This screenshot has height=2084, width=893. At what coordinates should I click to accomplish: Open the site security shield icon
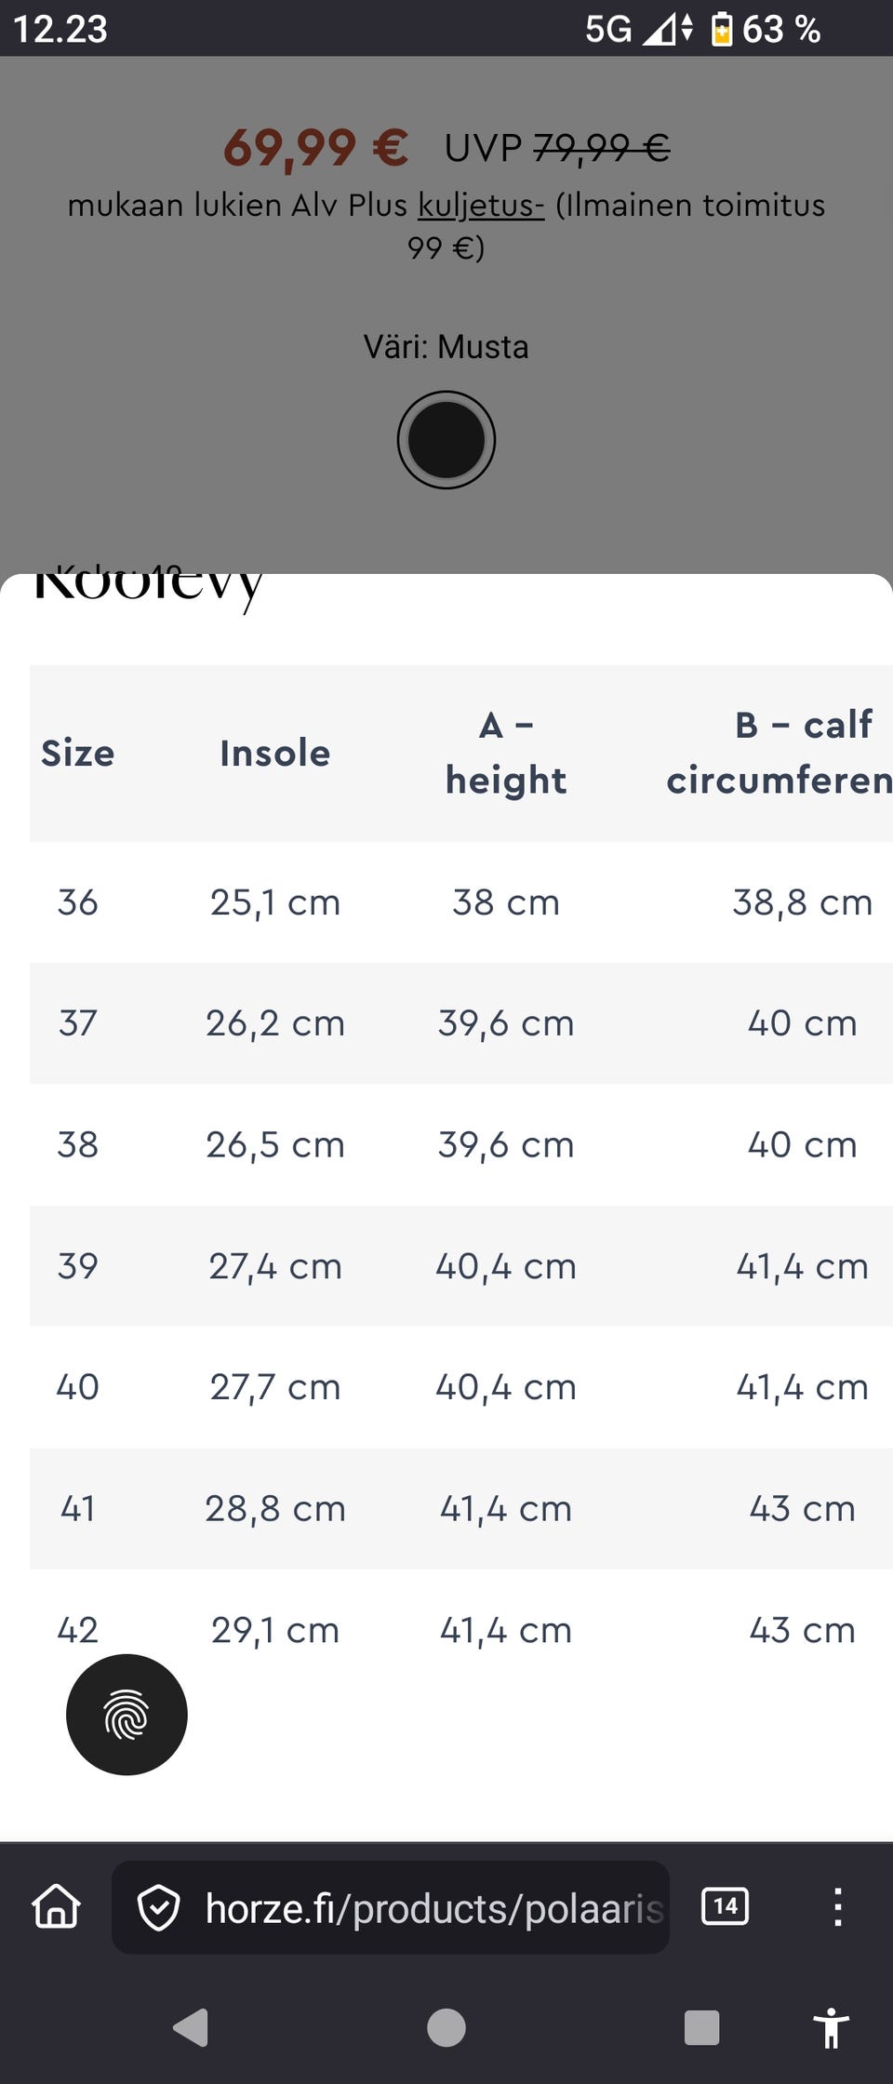click(158, 1908)
